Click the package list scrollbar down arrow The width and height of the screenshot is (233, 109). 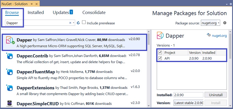coord(148,106)
